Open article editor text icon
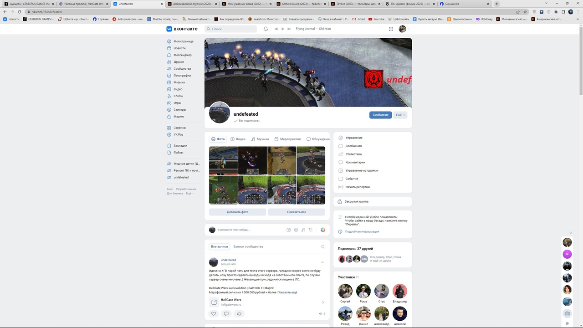583x328 pixels. pyautogui.click(x=311, y=230)
